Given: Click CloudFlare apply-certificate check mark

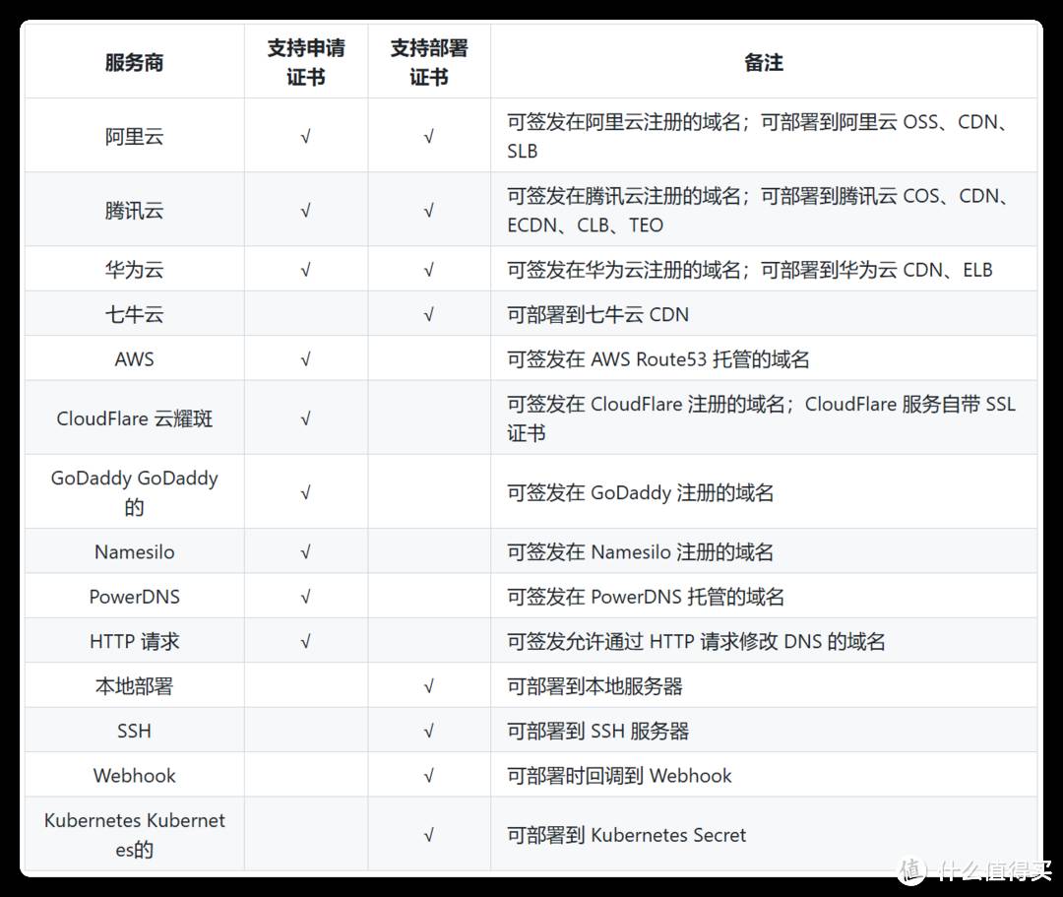Looking at the screenshot, I should pos(306,419).
